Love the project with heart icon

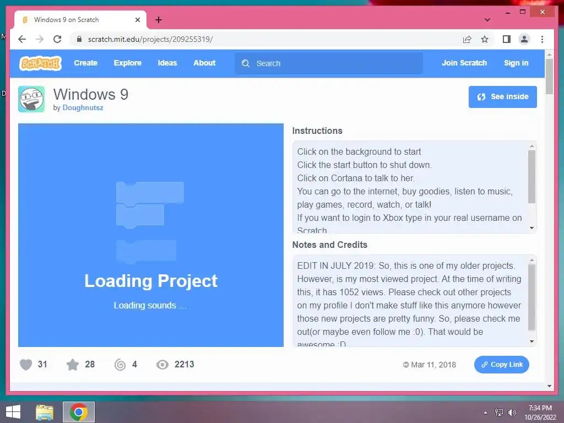click(x=26, y=365)
